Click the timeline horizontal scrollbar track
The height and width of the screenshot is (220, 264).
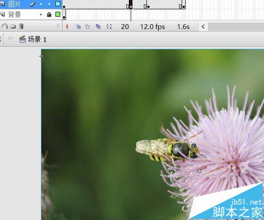(236, 27)
